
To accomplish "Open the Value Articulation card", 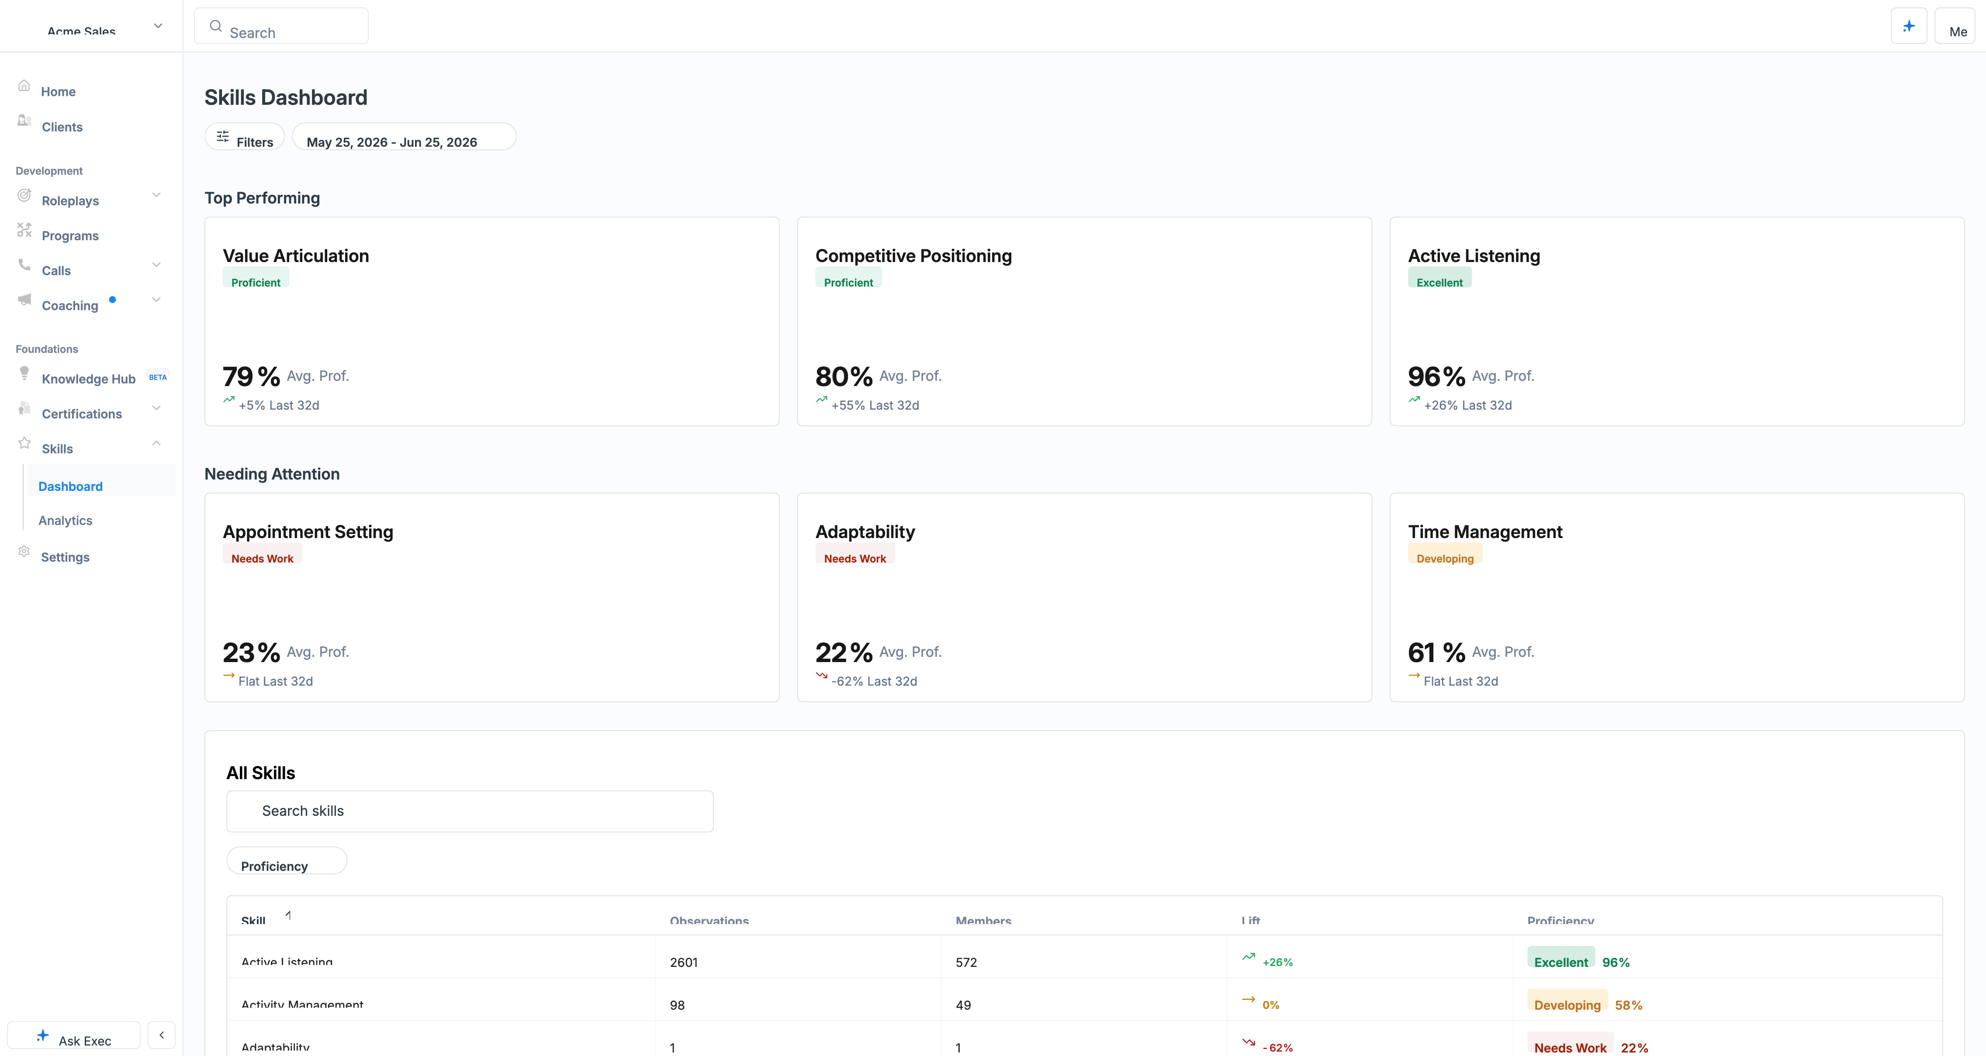I will click(492, 321).
